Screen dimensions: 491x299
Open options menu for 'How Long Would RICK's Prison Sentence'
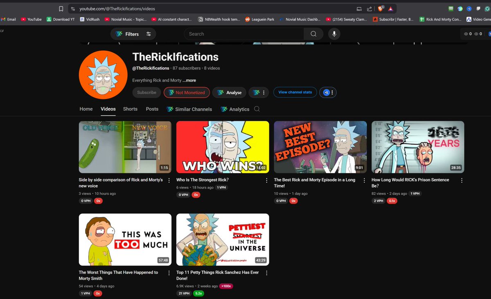462,180
